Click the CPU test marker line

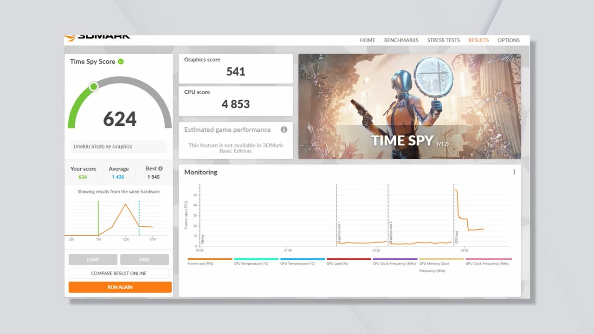pos(454,215)
